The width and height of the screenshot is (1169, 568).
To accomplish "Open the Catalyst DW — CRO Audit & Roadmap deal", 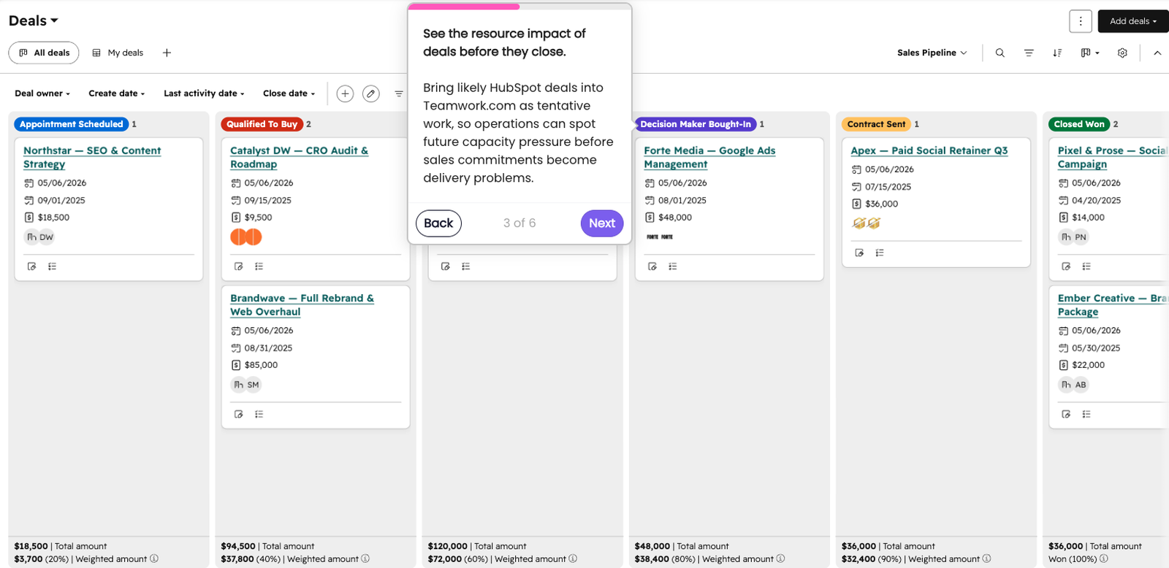I will point(299,157).
